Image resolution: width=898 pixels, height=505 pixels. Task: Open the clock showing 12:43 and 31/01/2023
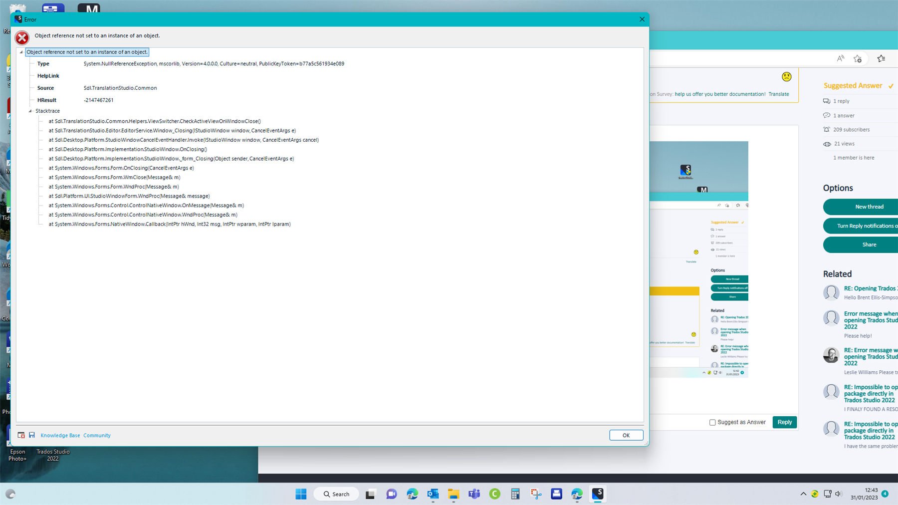[x=864, y=494]
